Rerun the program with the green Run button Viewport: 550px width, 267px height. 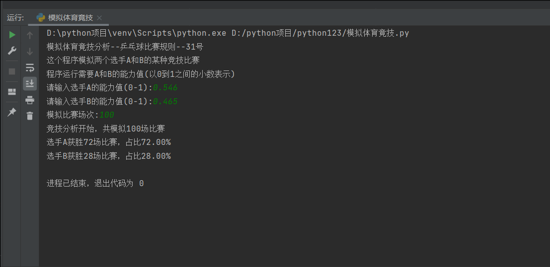(x=12, y=35)
